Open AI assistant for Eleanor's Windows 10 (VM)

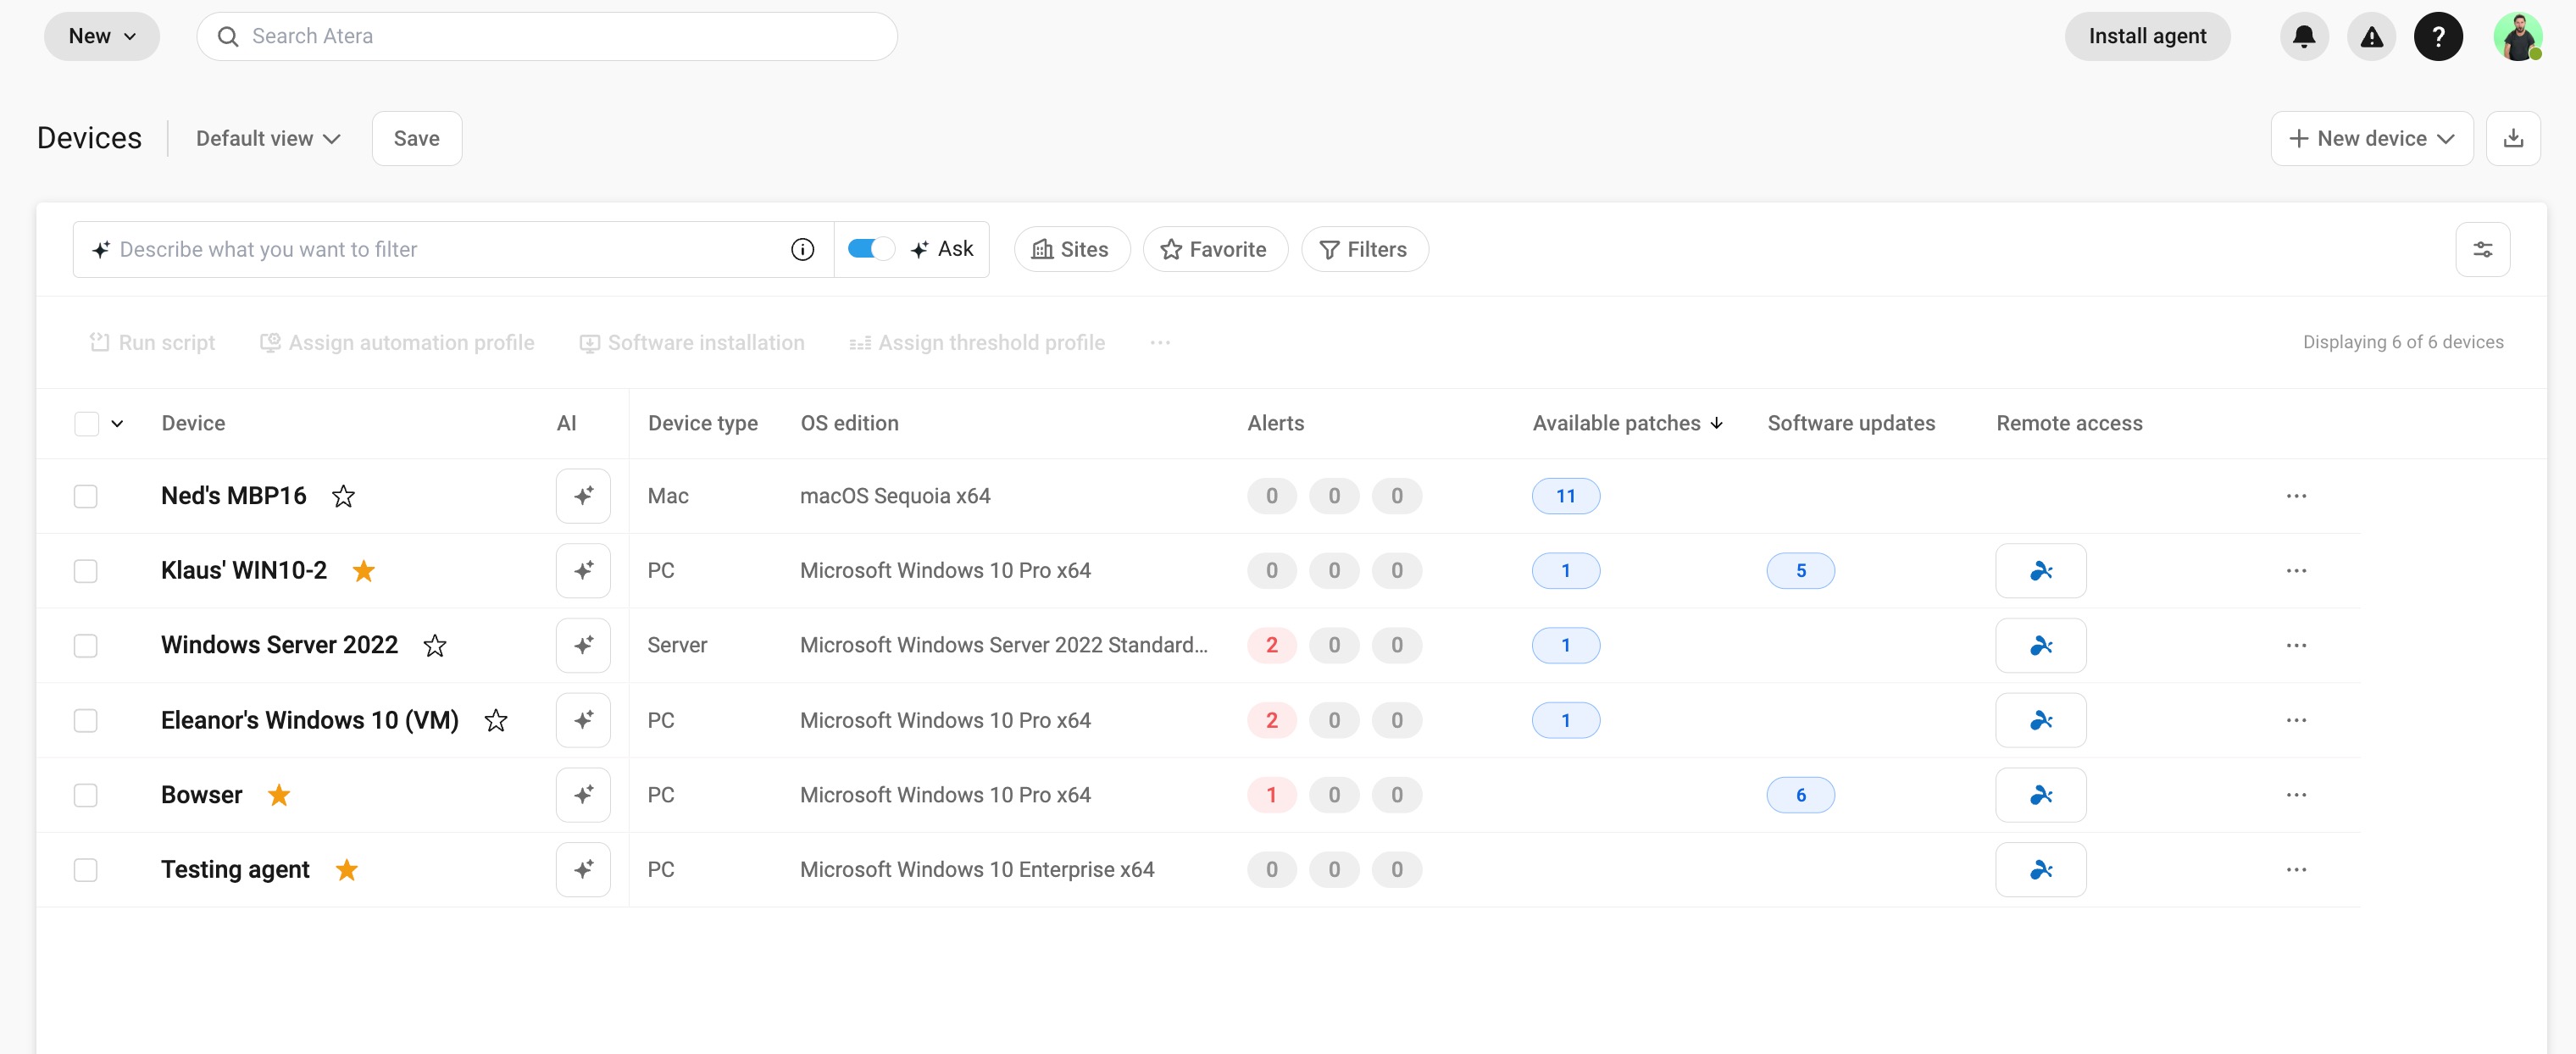pos(583,720)
